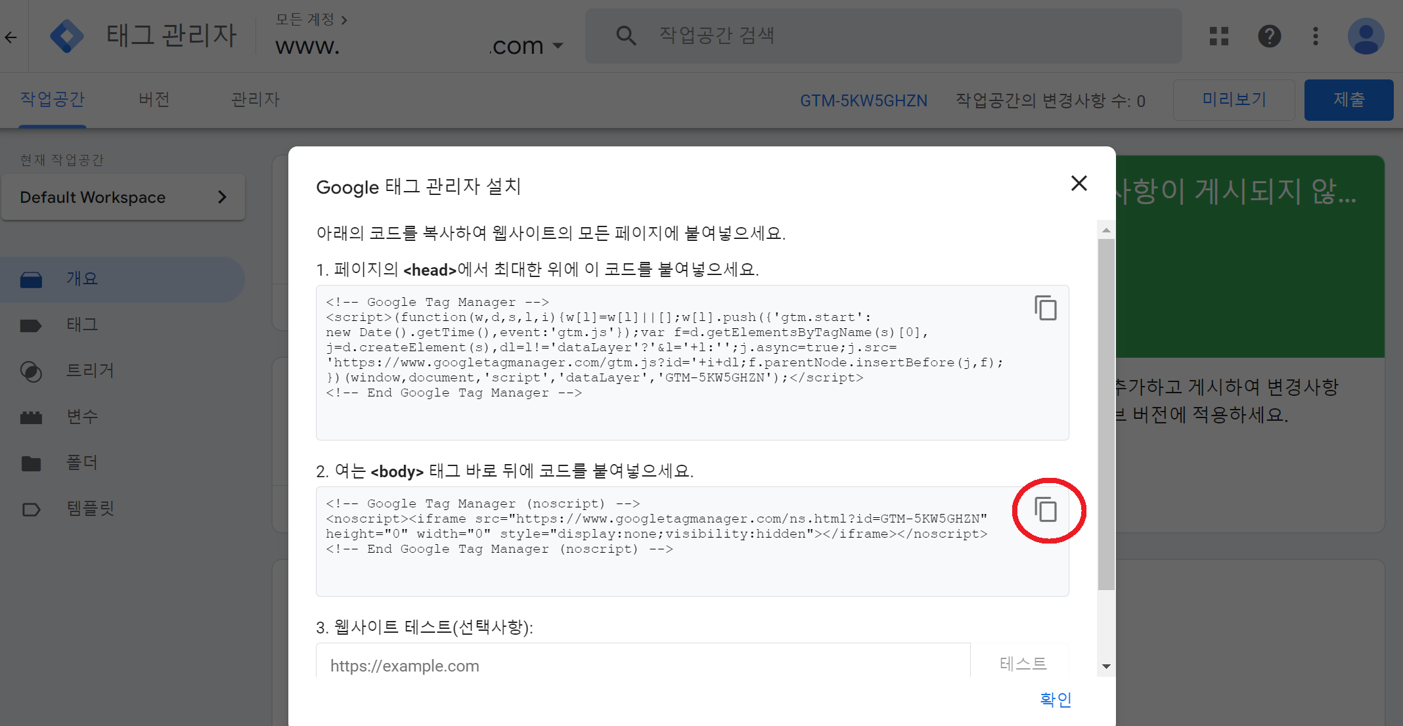Copy the noscript body code snippet
Image resolution: width=1403 pixels, height=726 pixels.
1045,509
